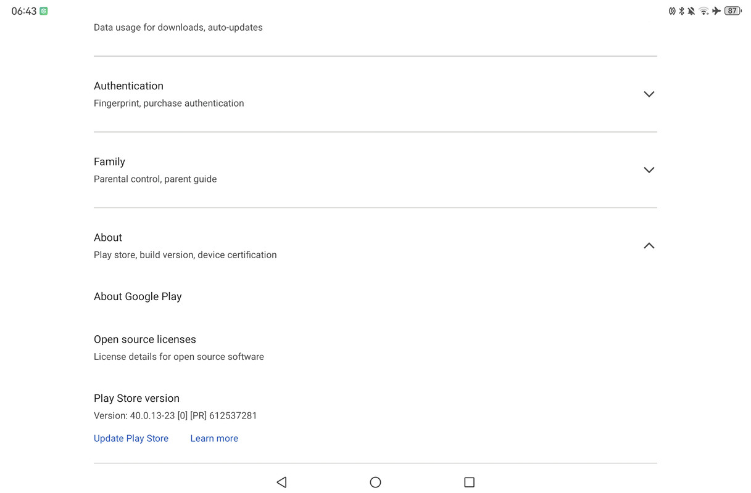Tap Learn more link
This screenshot has width=751, height=493.
coord(214,438)
